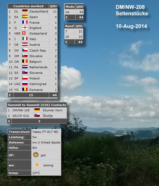Screen dimensions: 159x186
Task: Click the Czech Rep. flag icon
Action: [25, 50]
